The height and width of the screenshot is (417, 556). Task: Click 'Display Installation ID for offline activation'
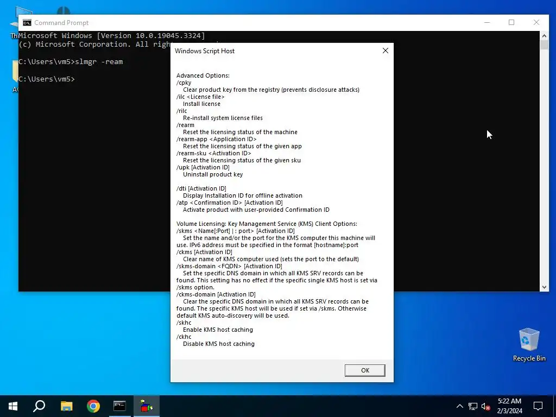[243, 195]
